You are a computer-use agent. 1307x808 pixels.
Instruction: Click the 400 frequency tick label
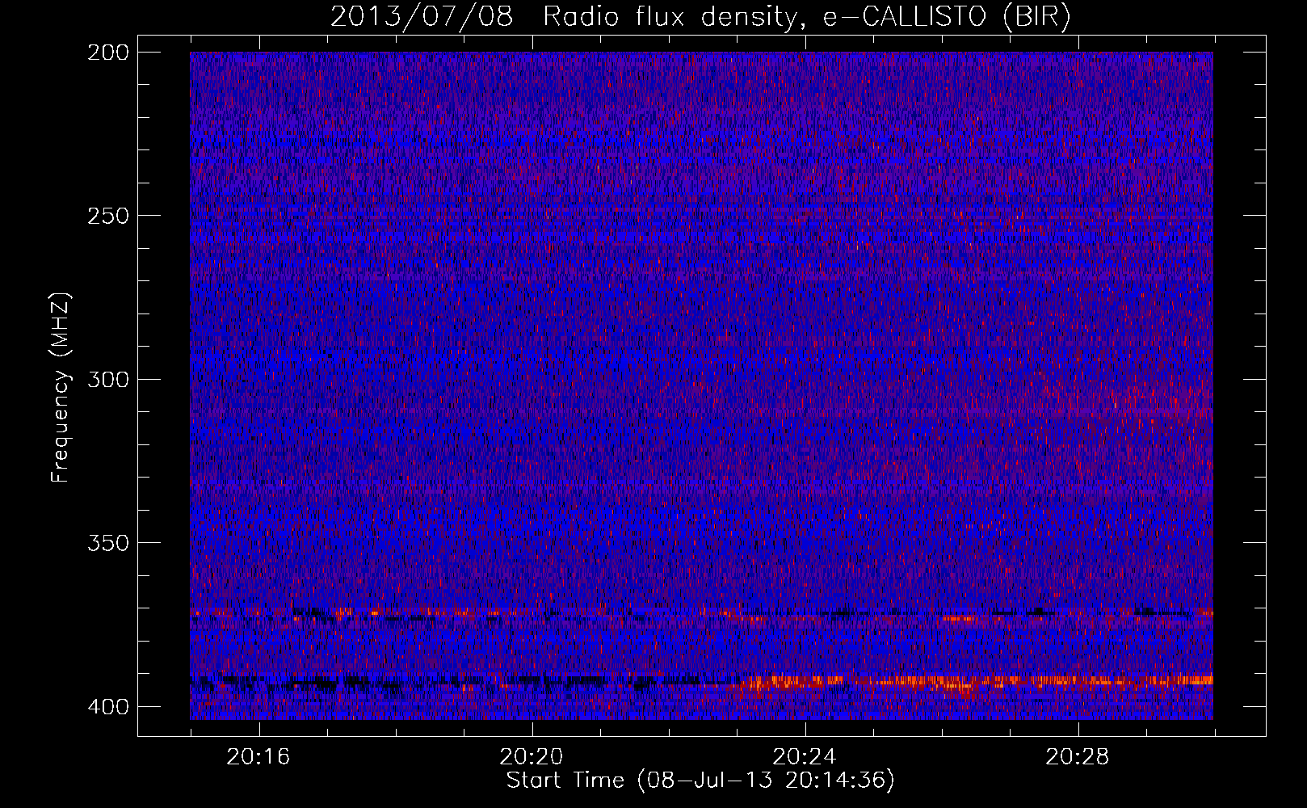[x=107, y=707]
